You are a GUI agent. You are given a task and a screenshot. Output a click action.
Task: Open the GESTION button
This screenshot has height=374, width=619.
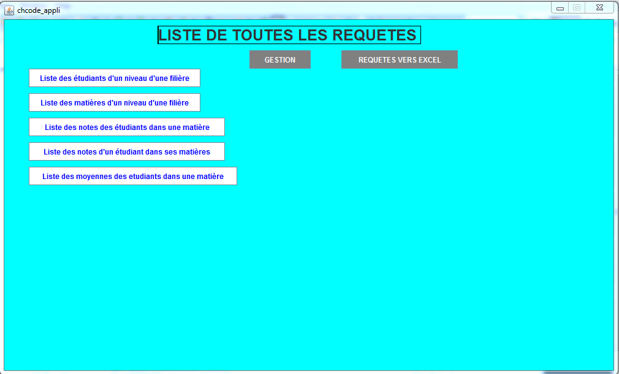[x=280, y=59]
